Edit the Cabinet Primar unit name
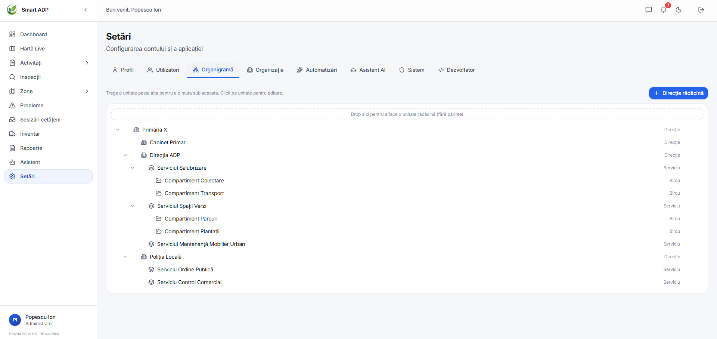 click(168, 142)
